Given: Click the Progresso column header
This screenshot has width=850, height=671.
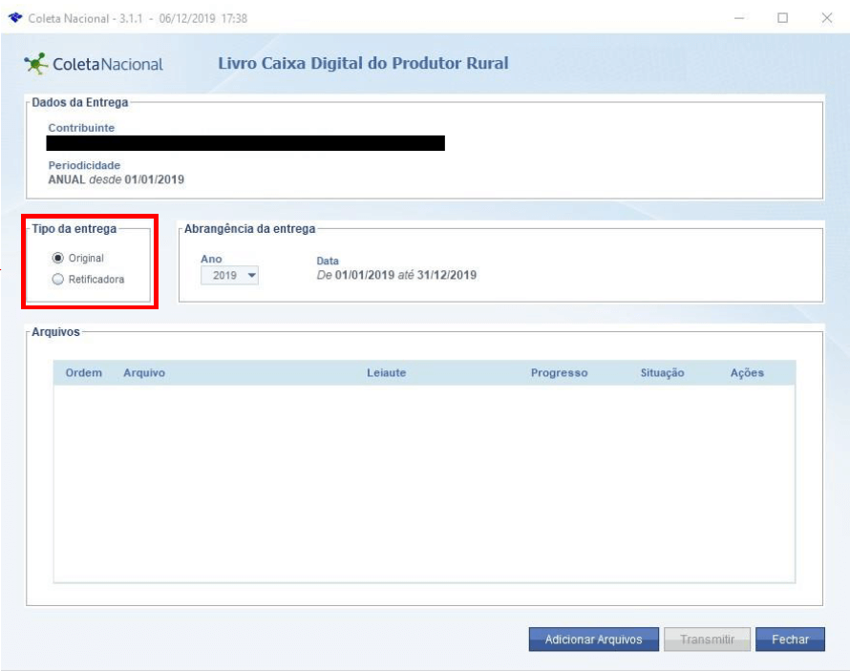Looking at the screenshot, I should [559, 372].
